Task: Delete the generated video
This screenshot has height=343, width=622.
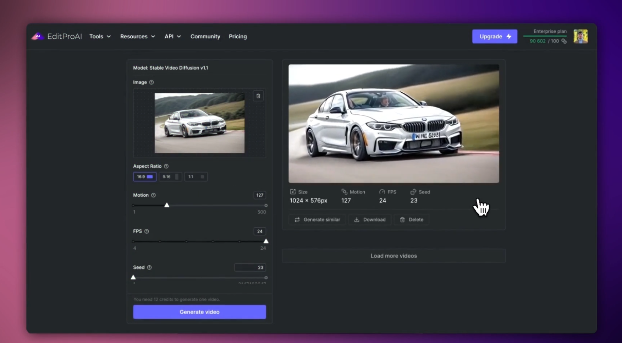Action: 412,219
